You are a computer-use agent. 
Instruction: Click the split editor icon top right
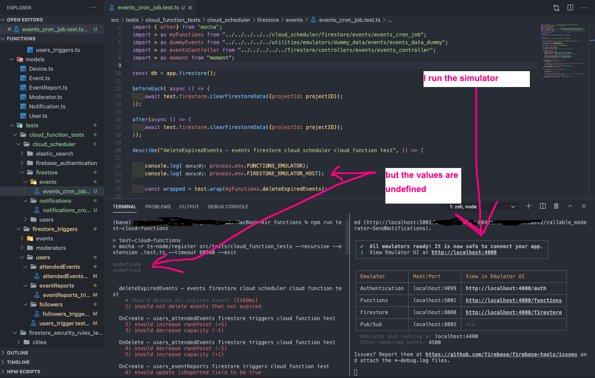[570, 8]
